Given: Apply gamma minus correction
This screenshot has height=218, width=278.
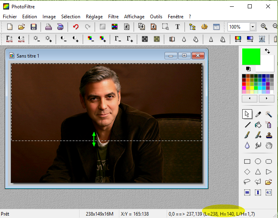Looking at the screenshot, I should click(x=118, y=39).
